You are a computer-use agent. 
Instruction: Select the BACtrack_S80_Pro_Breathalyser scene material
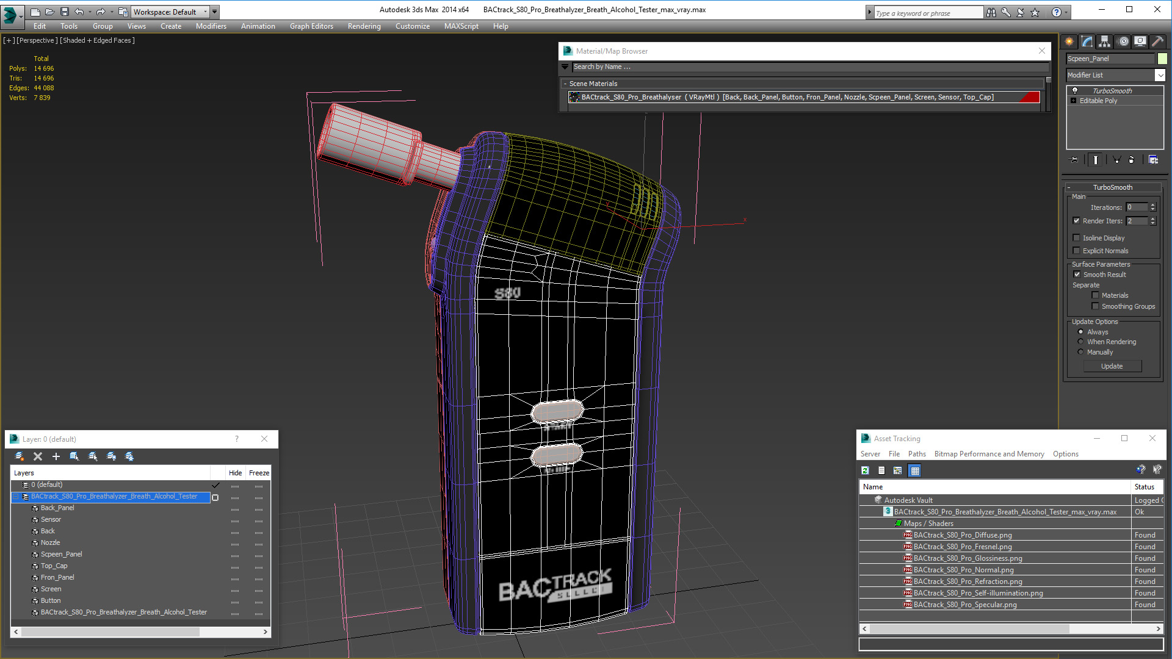click(804, 97)
